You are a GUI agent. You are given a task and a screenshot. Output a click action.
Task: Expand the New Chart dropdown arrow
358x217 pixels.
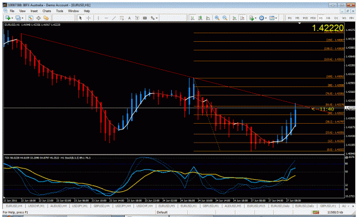coord(12,18)
